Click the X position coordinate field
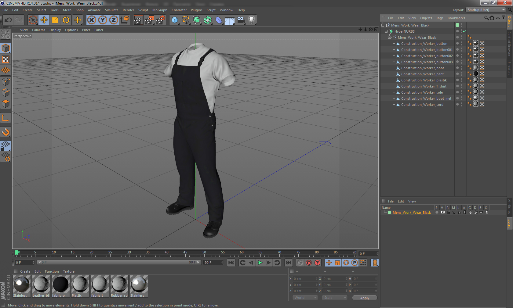Screen dimensions: 513x308 pos(305,278)
